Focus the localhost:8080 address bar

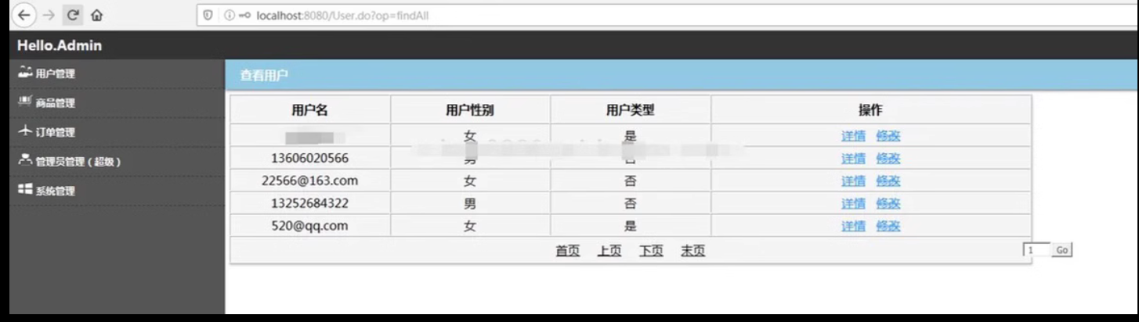[x=666, y=15]
